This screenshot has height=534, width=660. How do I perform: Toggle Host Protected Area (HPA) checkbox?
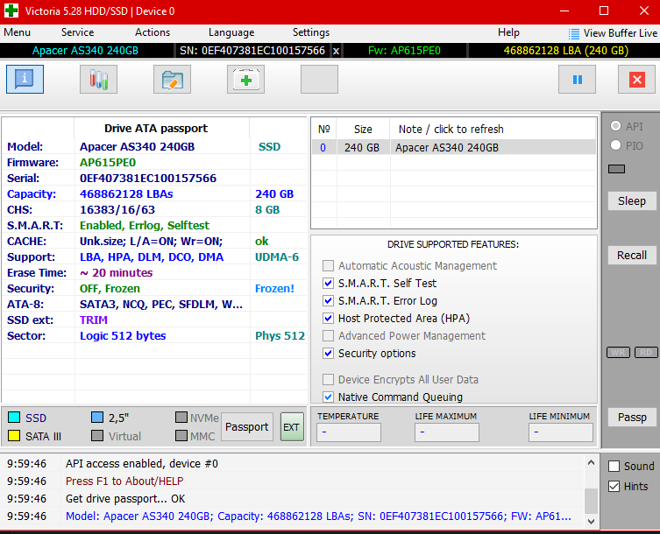click(x=328, y=319)
